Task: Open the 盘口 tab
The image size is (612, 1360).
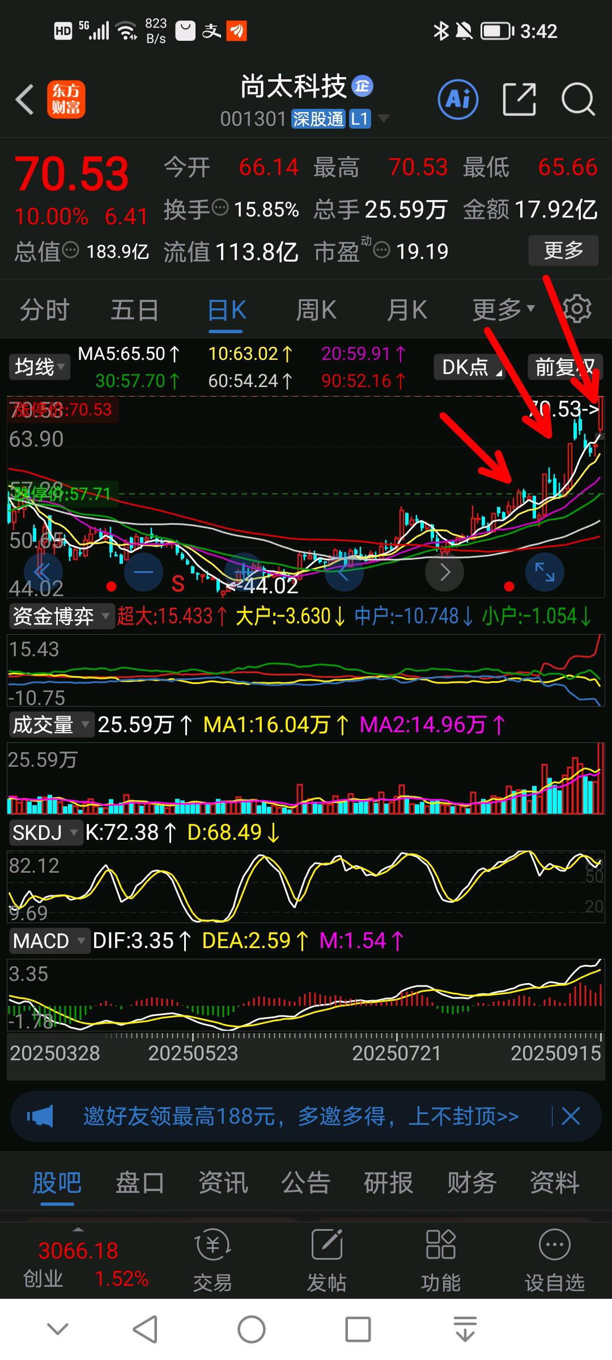Action: (140, 1183)
